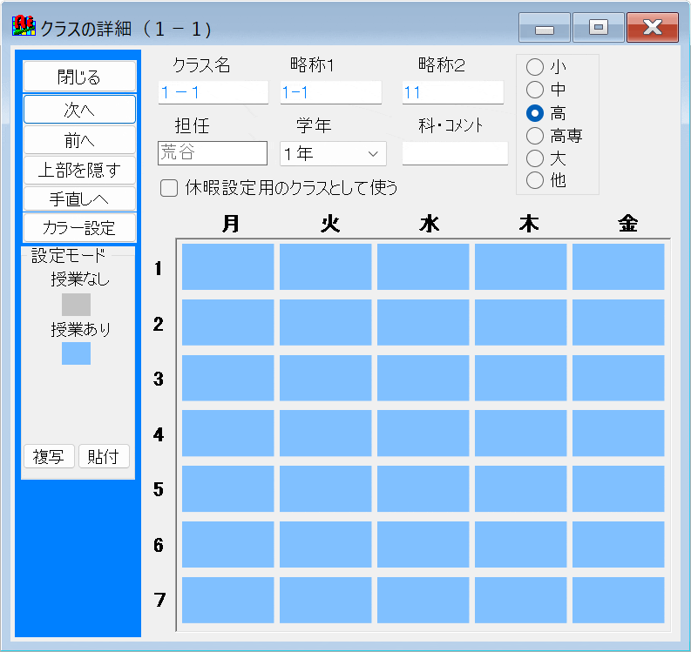Toggle Thursday period 7 cell
691x652 pixels.
click(x=521, y=600)
